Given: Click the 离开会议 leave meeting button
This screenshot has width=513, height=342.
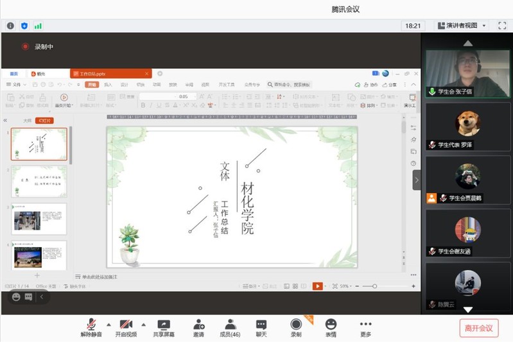Looking at the screenshot, I should pos(479,328).
